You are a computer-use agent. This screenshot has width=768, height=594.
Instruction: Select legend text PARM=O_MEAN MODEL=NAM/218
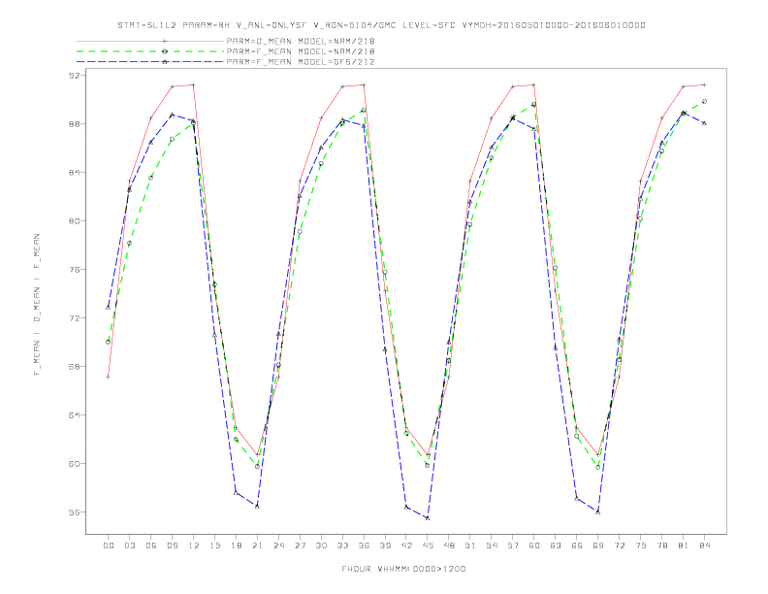[301, 42]
